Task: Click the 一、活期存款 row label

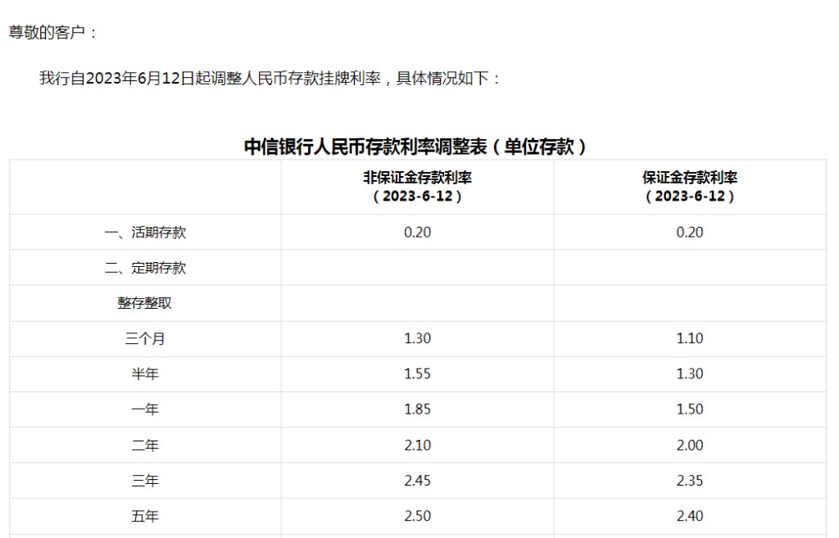Action: (145, 232)
